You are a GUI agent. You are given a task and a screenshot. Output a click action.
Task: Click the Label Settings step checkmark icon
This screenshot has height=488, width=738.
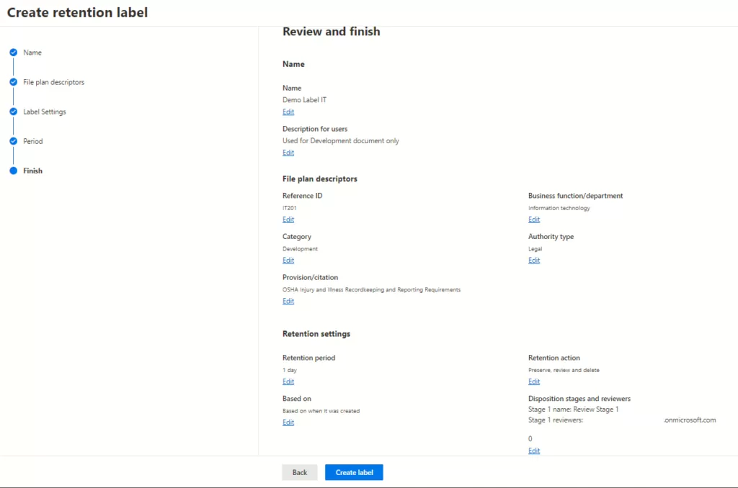click(x=13, y=112)
